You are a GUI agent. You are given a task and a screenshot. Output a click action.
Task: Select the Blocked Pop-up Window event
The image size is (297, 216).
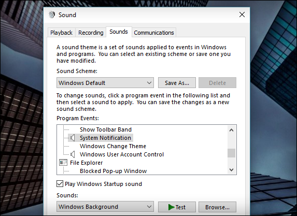pyautogui.click(x=114, y=171)
